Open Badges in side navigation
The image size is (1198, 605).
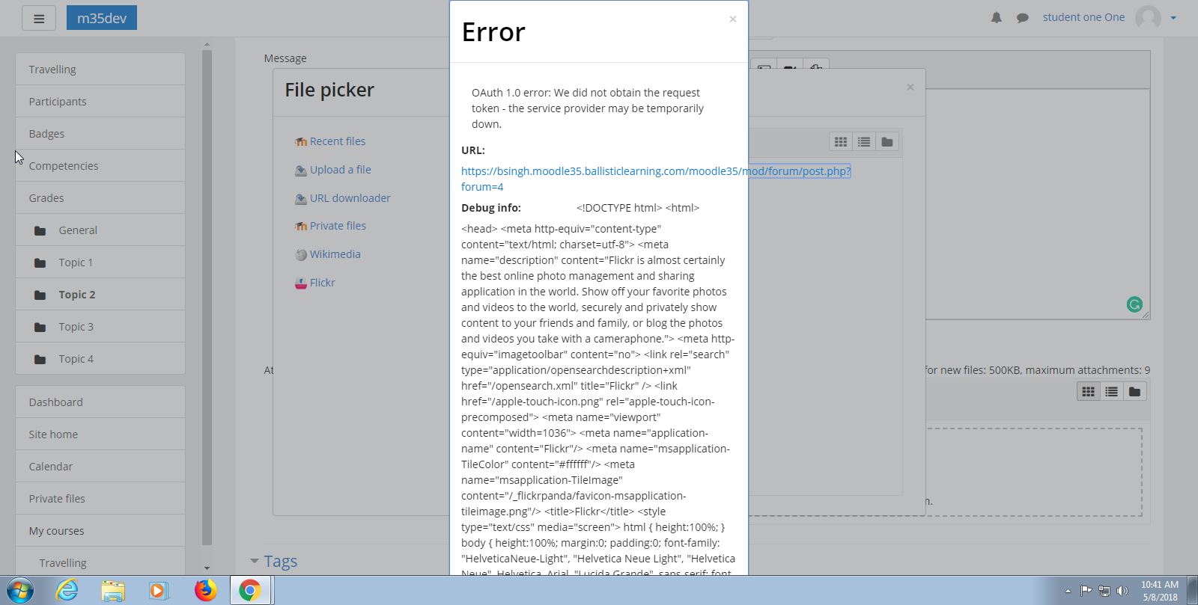100,134
